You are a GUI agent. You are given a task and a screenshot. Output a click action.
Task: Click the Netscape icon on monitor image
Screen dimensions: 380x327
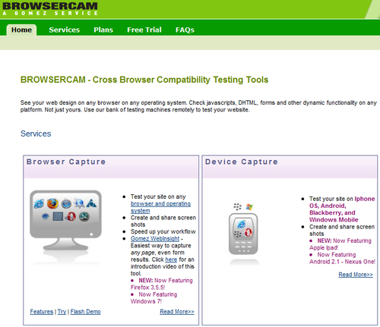click(84, 216)
